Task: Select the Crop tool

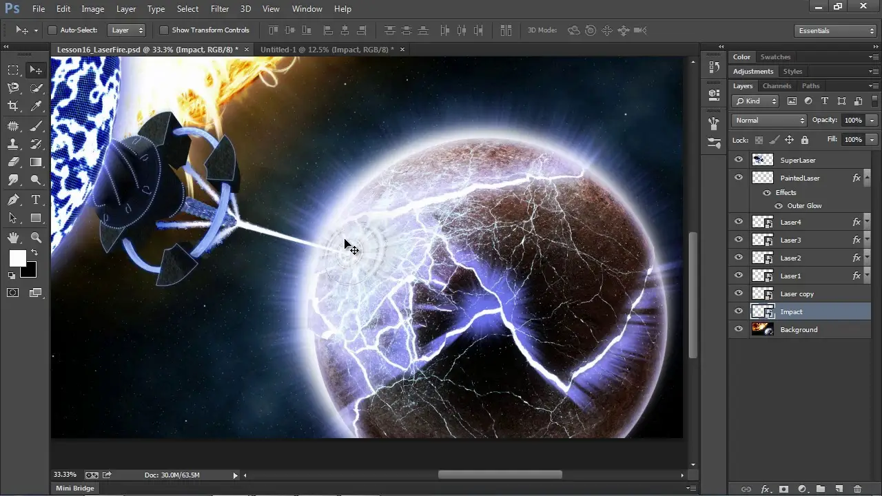Action: (x=13, y=106)
